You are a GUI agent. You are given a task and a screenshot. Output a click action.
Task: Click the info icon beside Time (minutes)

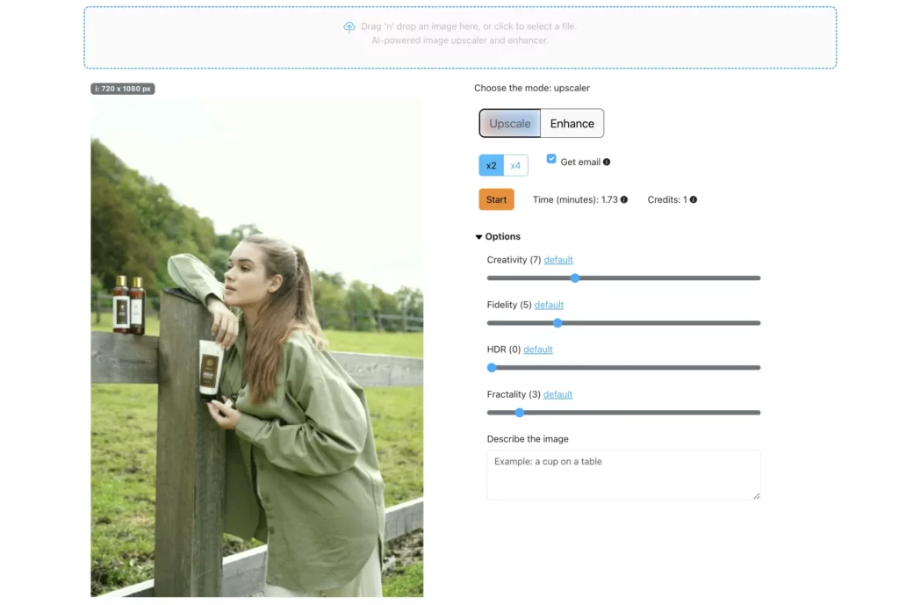point(622,199)
